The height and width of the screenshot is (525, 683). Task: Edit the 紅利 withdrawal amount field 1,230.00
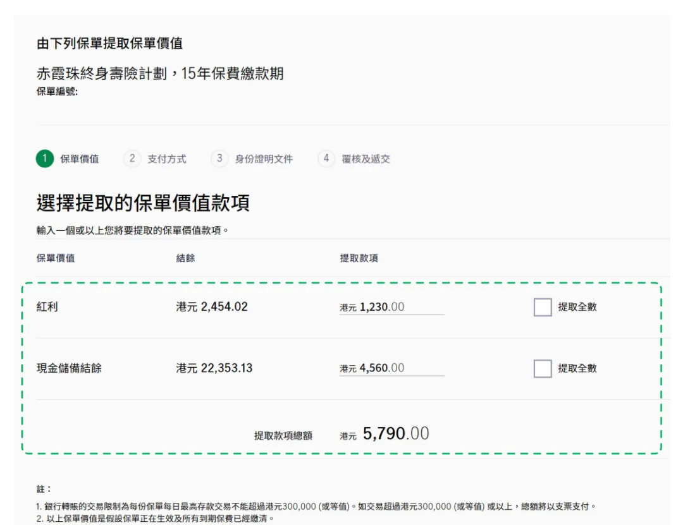point(391,307)
